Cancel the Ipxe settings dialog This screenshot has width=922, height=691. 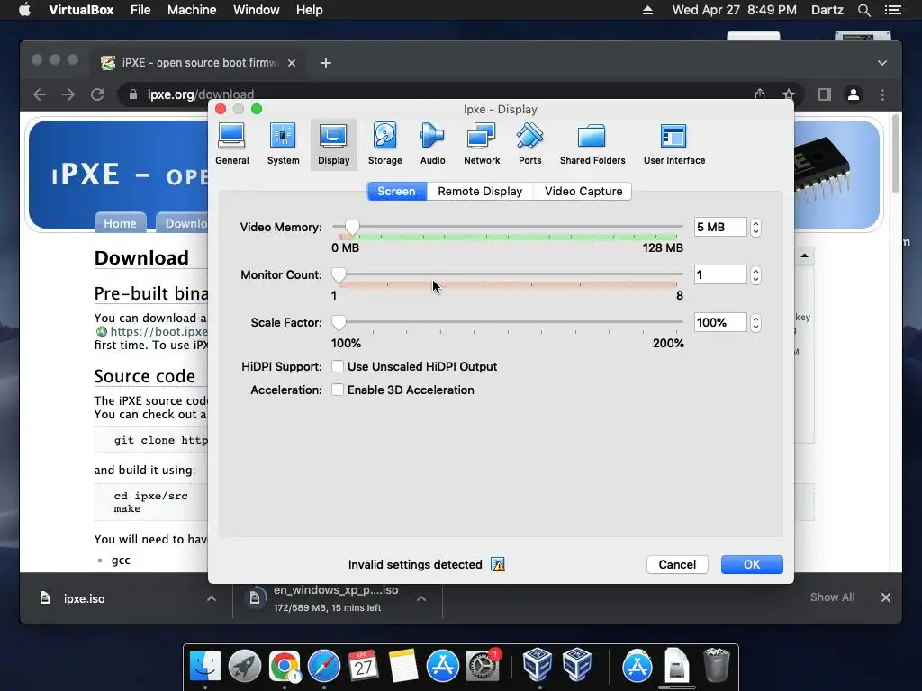677,565
